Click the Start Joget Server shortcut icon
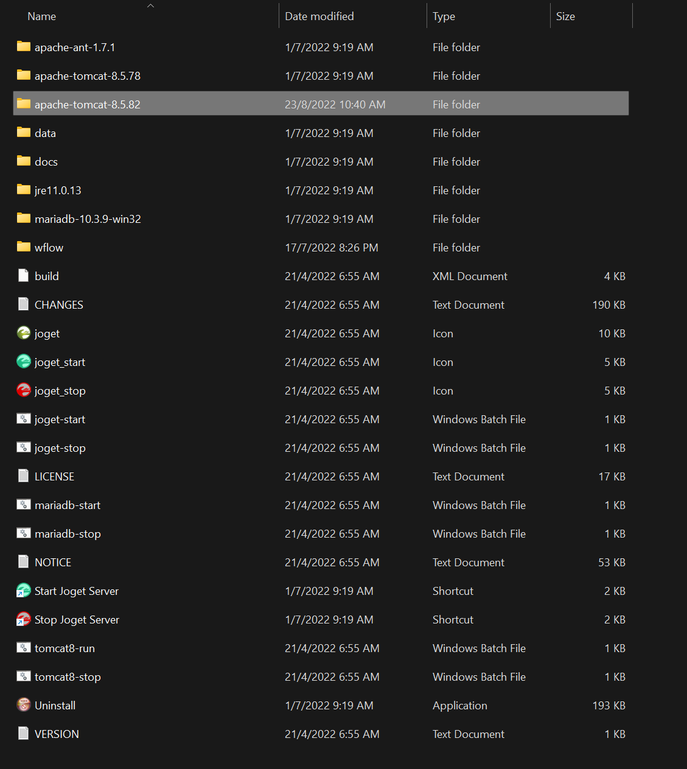Screen dimensions: 687x769 point(23,591)
